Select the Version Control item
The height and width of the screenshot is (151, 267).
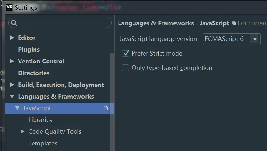[x=41, y=61]
